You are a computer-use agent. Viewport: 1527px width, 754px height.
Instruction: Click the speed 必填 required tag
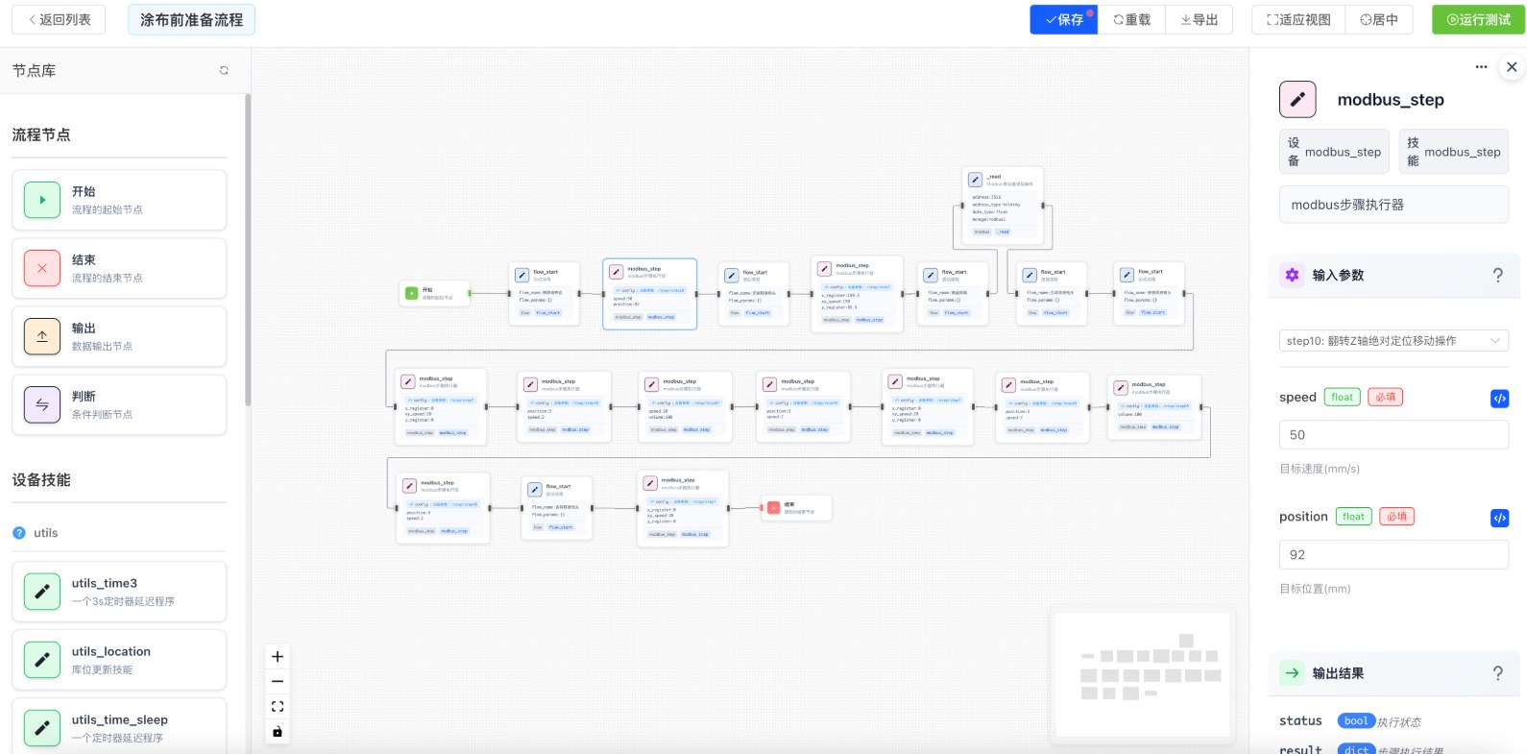[x=1385, y=397]
